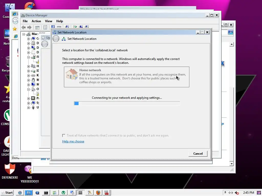The width and height of the screenshot is (262, 196).
Task: Open Firefox from the taskbar
Action: click(98, 193)
